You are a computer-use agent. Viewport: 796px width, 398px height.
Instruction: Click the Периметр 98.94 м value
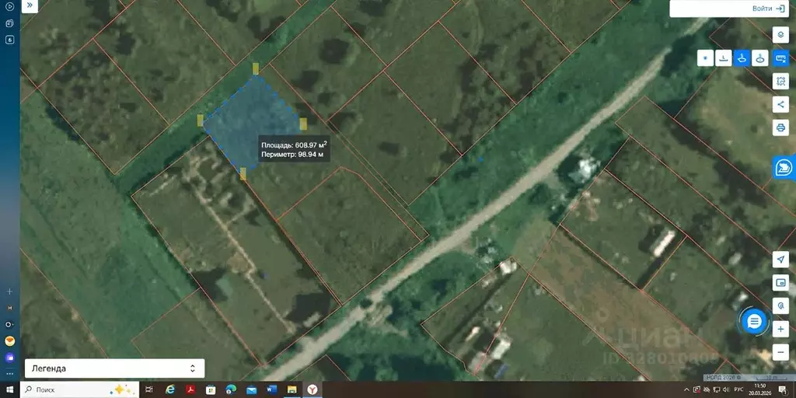coord(292,155)
